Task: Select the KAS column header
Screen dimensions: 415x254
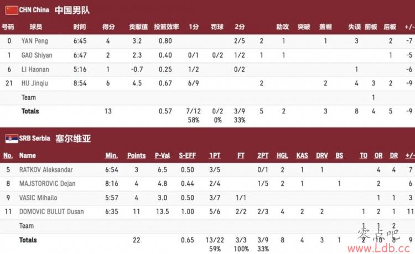Action: click(302, 155)
